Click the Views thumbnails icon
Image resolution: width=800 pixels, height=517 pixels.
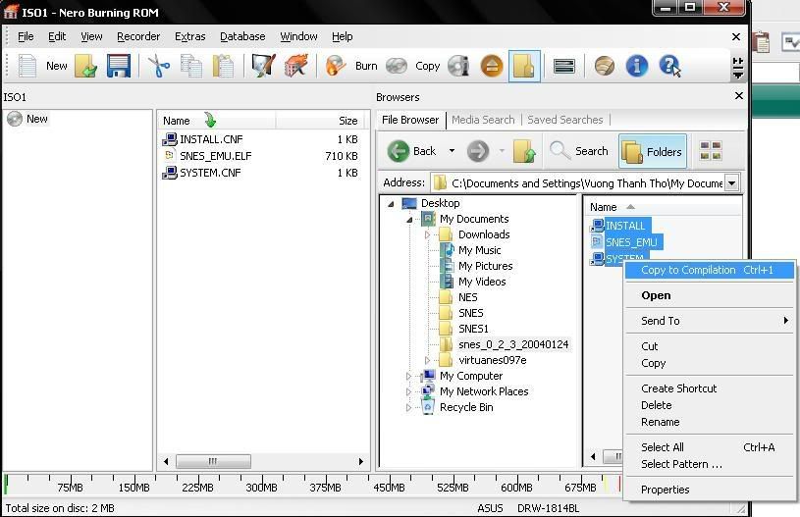pyautogui.click(x=711, y=151)
